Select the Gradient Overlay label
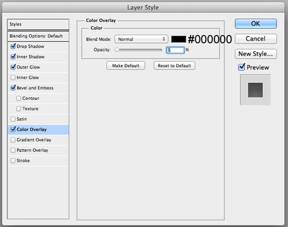This screenshot has height=227, width=288. pyautogui.click(x=34, y=140)
